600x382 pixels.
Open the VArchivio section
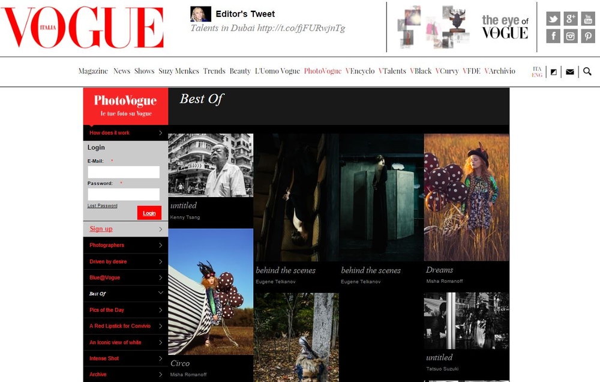500,71
